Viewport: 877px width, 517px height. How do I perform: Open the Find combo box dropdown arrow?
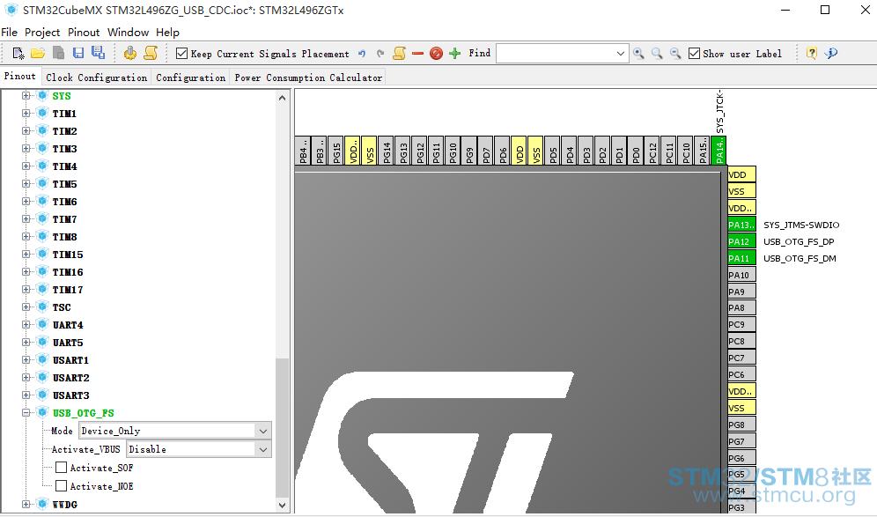coord(620,54)
